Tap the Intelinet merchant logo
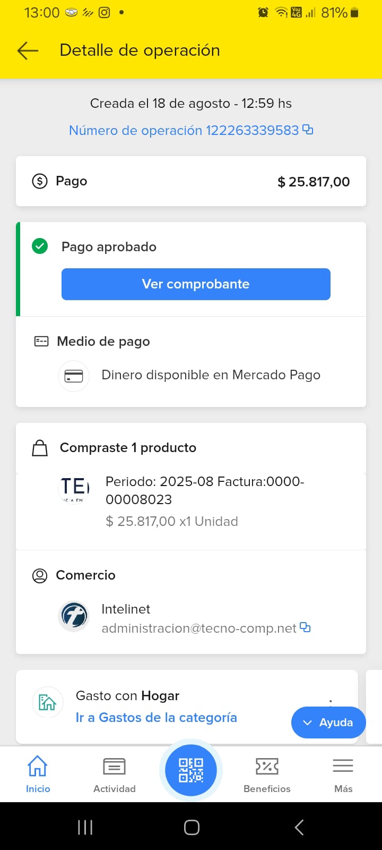The image size is (382, 850). point(73,616)
